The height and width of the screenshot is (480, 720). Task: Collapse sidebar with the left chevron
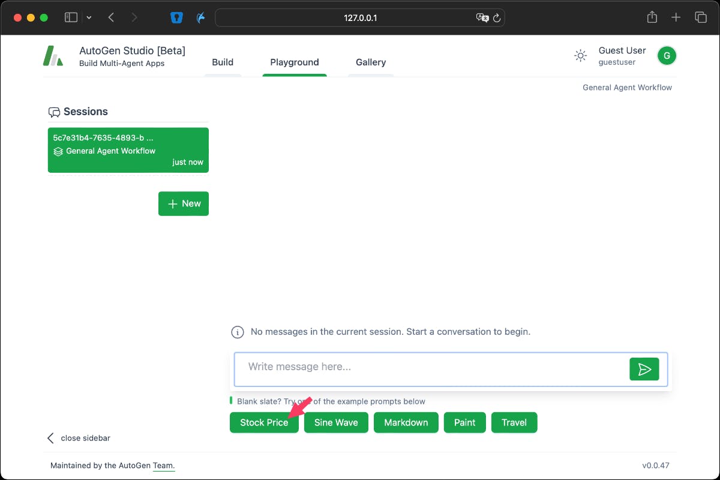[x=51, y=438]
